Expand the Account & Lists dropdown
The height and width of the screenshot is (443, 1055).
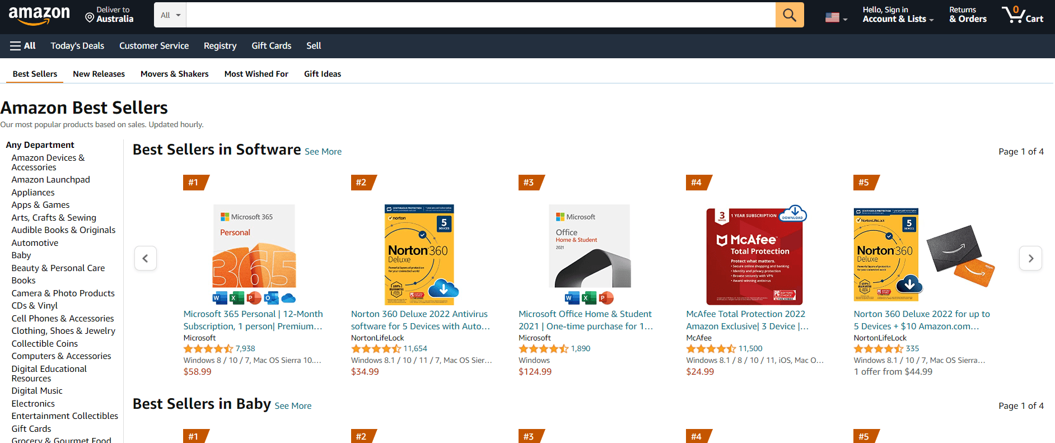tap(897, 15)
